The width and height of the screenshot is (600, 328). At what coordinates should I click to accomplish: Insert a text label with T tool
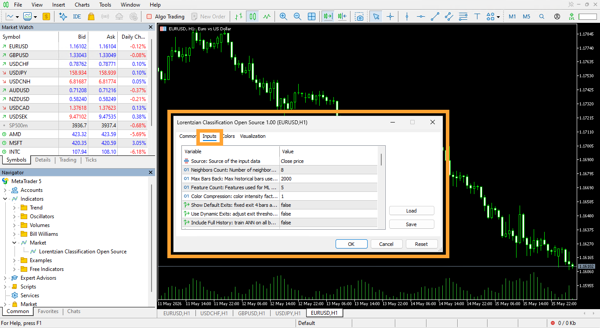[x=477, y=17]
